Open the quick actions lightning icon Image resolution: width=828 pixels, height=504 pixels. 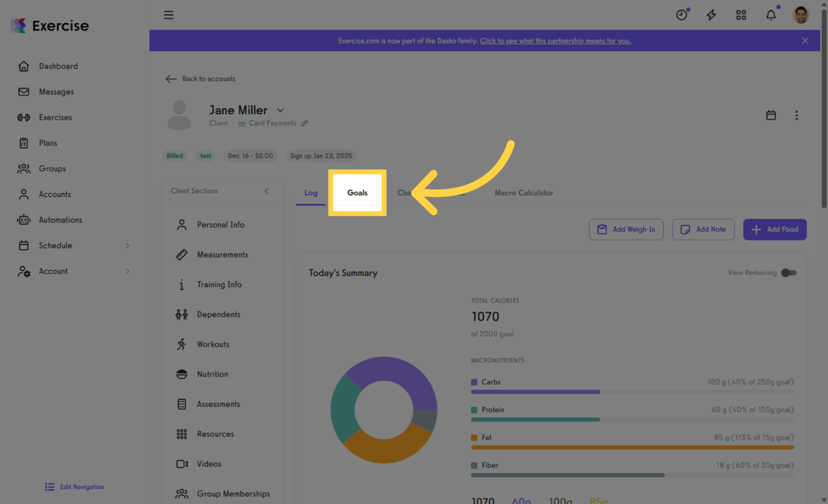(x=711, y=14)
